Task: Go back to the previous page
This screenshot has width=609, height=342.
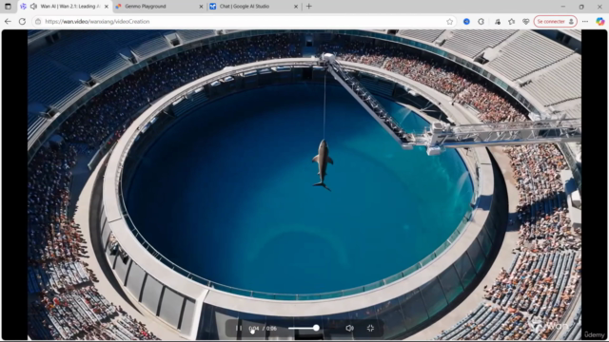Action: 8,21
